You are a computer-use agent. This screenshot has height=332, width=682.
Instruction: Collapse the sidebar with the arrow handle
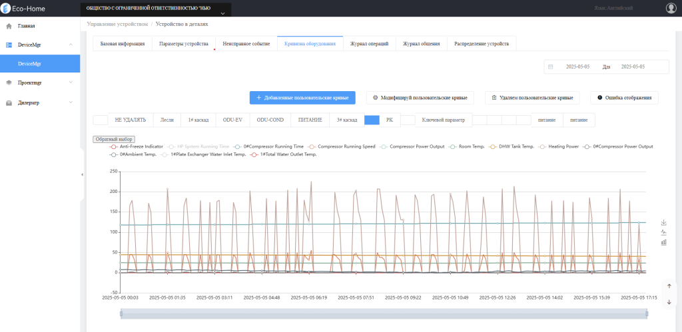[x=82, y=174]
